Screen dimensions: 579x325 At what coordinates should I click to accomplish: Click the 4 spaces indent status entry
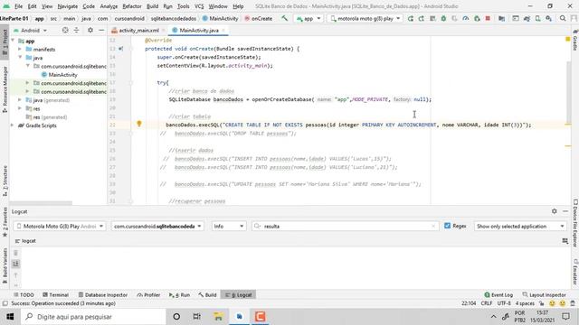(x=525, y=303)
